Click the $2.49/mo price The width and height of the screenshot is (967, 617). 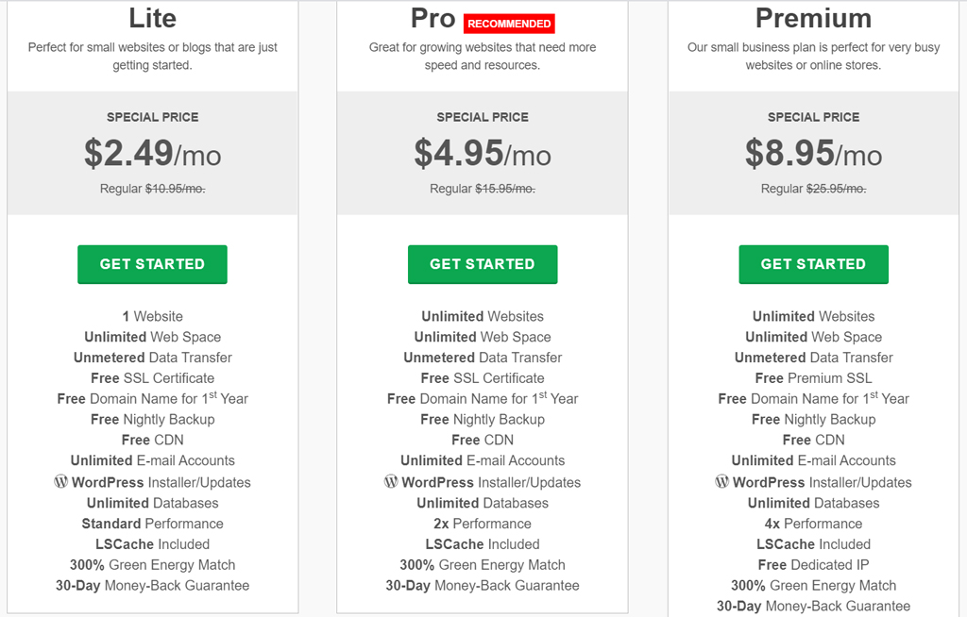click(152, 153)
